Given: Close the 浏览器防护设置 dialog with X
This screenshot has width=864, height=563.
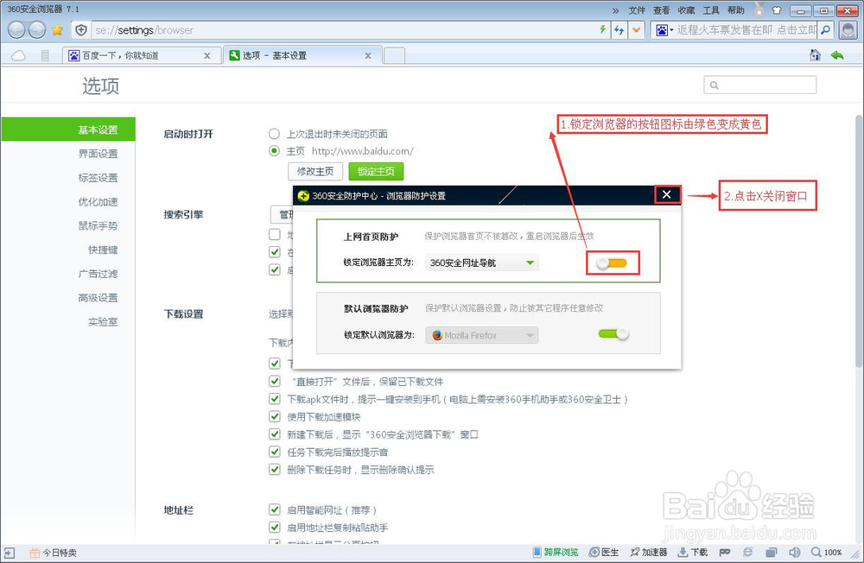Looking at the screenshot, I should [667, 194].
